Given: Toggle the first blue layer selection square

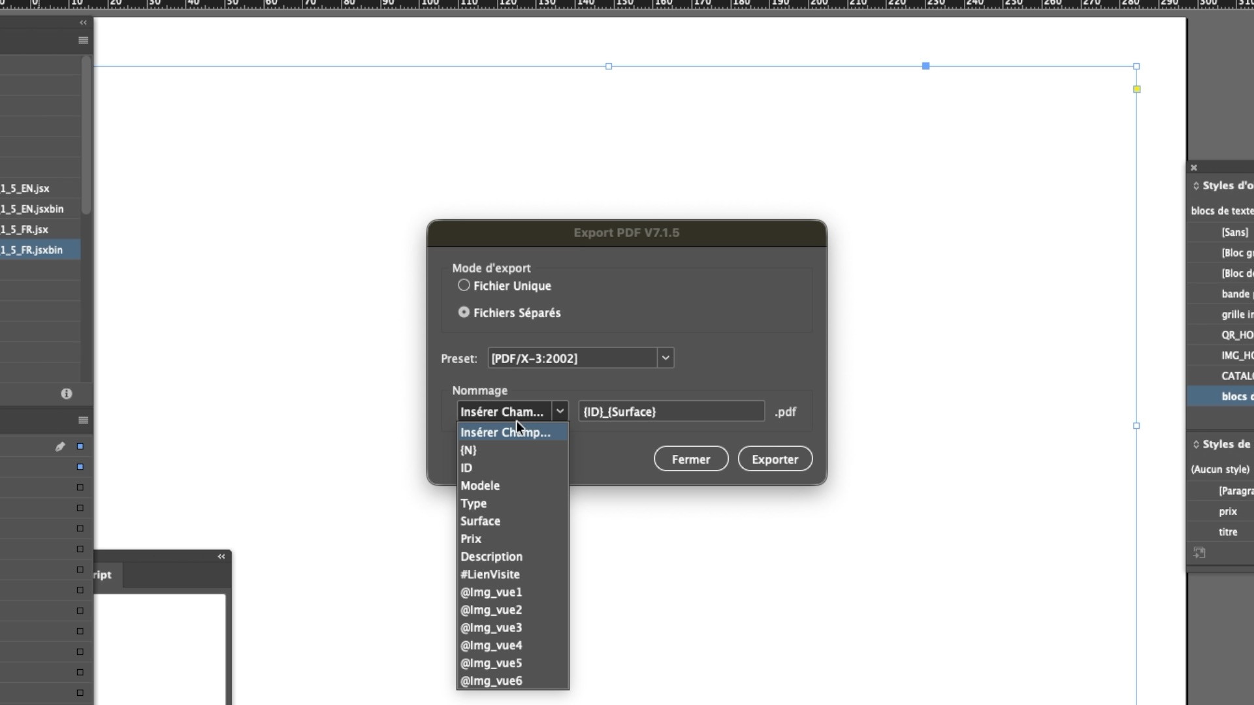Looking at the screenshot, I should click(x=80, y=446).
